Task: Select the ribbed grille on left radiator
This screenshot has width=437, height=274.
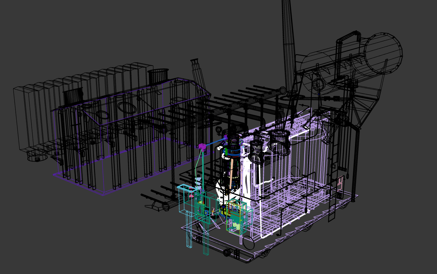Action: click(73, 96)
